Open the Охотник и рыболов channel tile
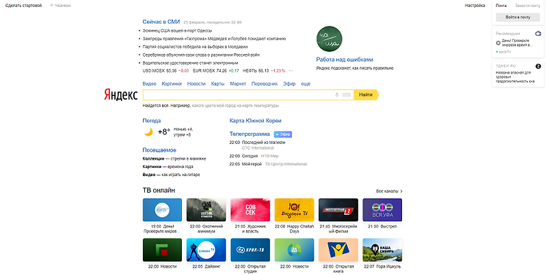This screenshot has height=275, width=547. click(x=206, y=210)
